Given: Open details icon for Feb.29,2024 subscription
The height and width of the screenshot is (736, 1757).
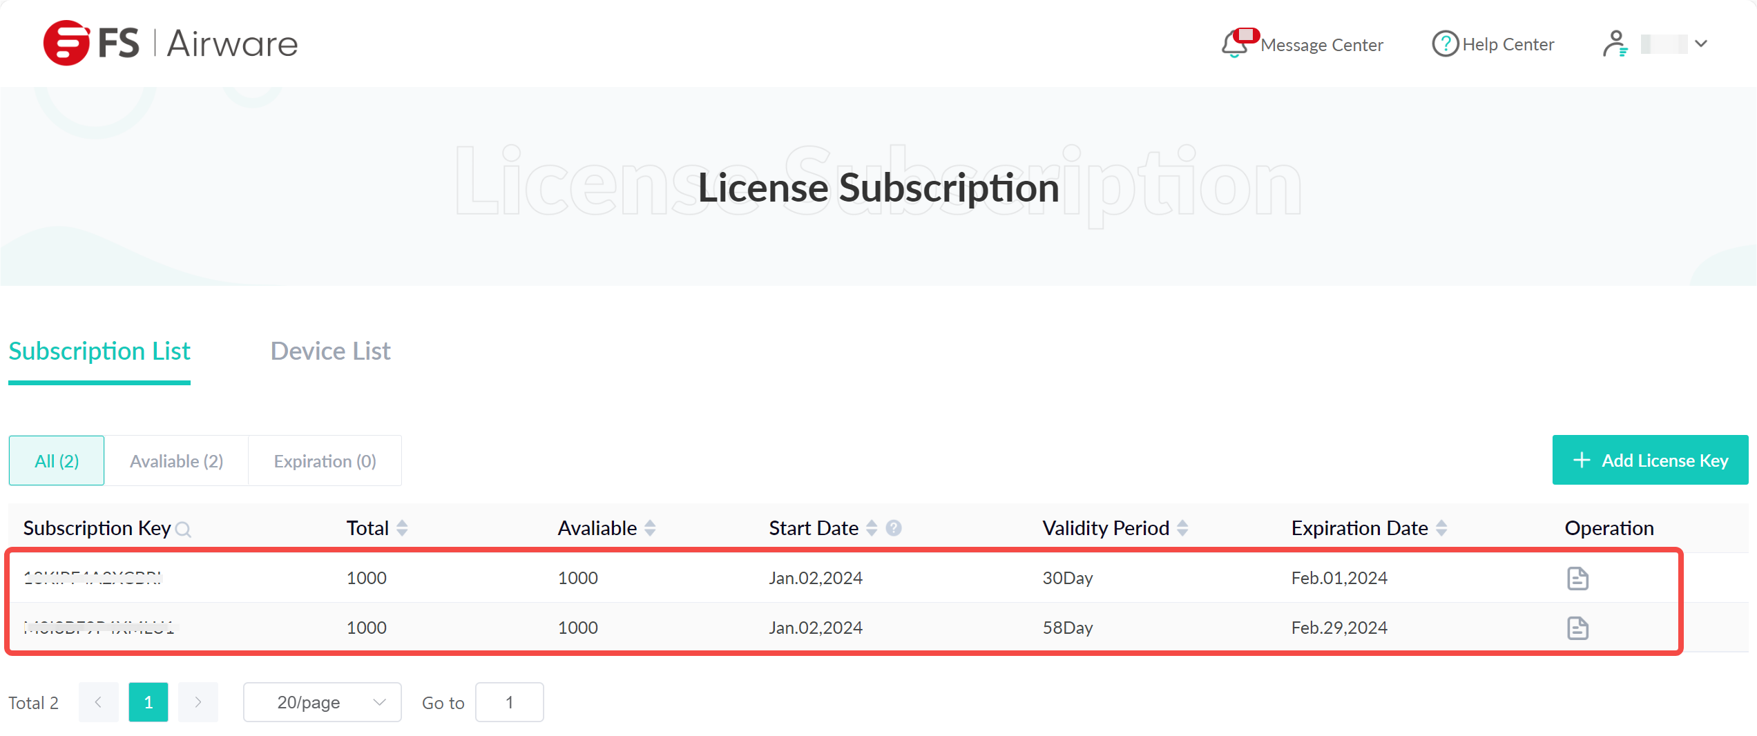Looking at the screenshot, I should 1577,628.
